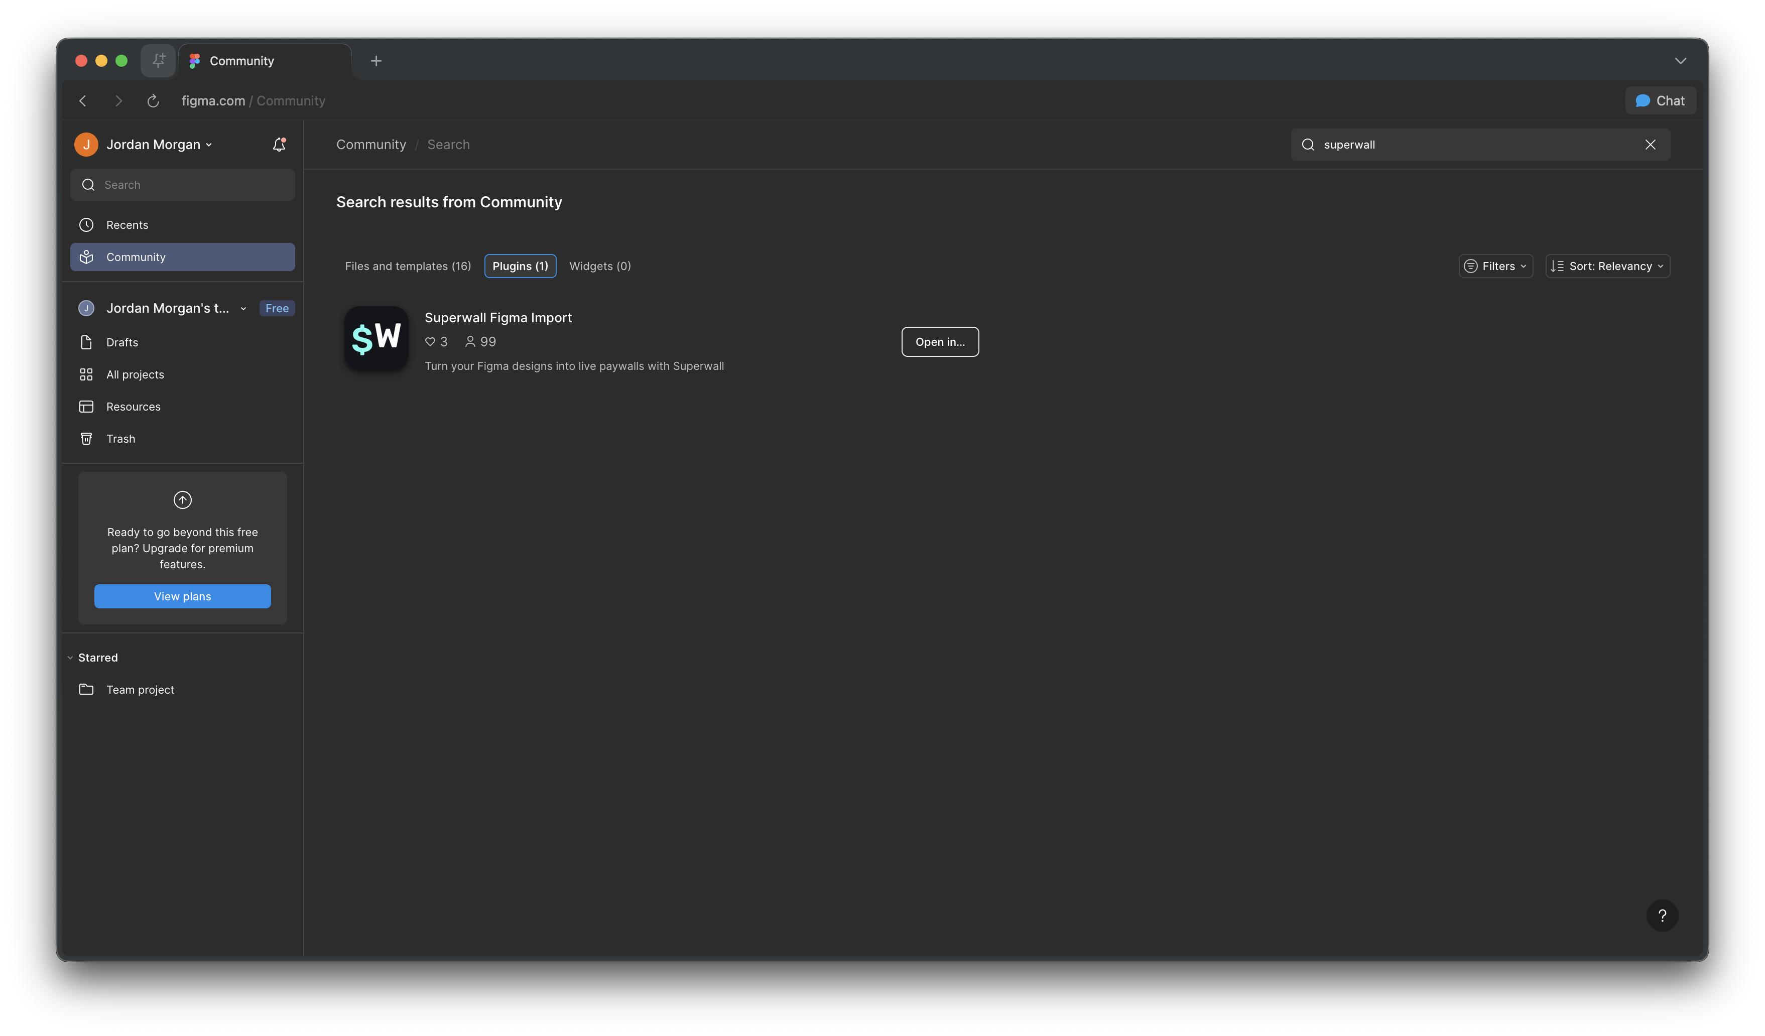The image size is (1765, 1036).
Task: Open Trash from the sidebar
Action: 120,439
